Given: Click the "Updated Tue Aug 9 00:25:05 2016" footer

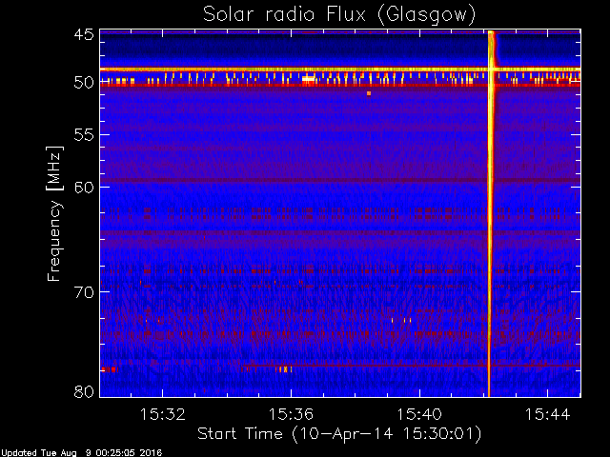Looking at the screenshot, I should (x=81, y=453).
